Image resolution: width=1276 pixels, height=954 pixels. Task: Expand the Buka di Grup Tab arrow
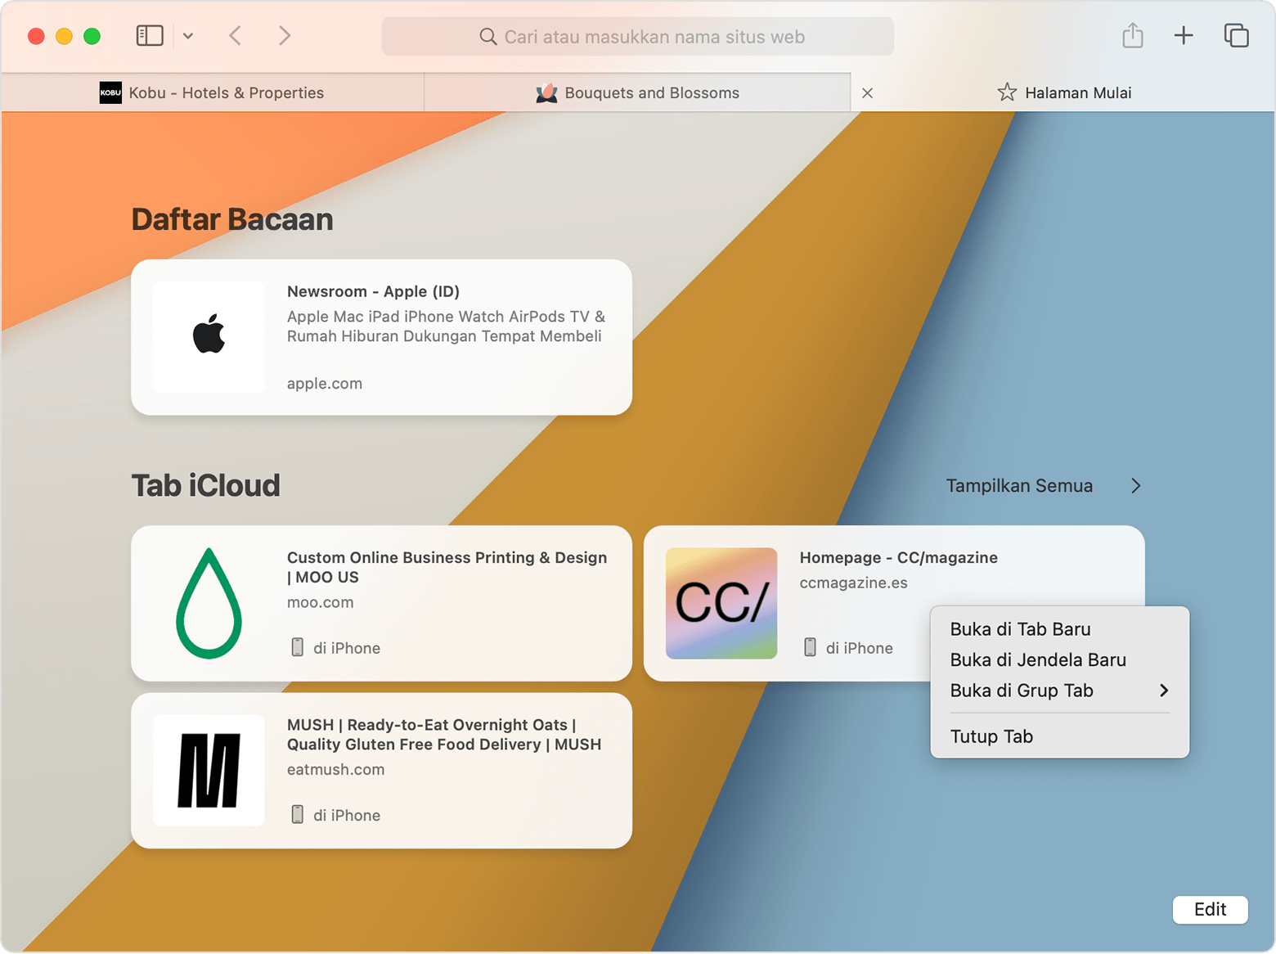1163,691
